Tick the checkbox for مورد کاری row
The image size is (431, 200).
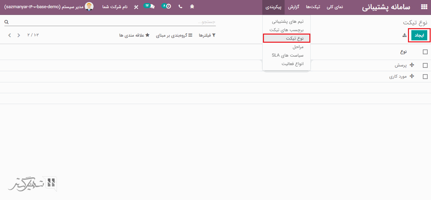425,77
